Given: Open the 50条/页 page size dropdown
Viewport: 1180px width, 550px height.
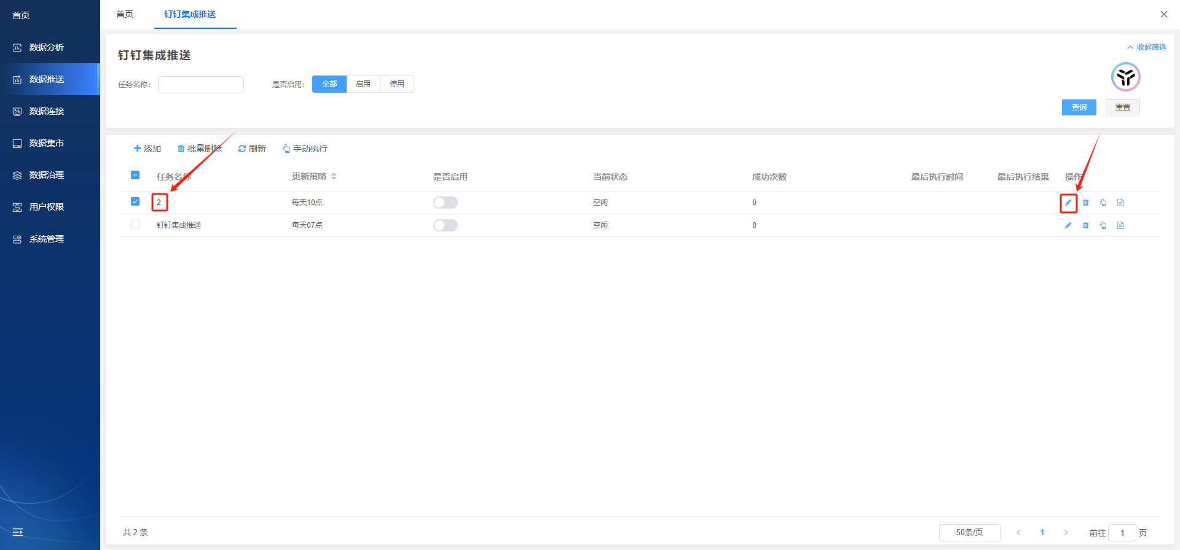Looking at the screenshot, I should (x=969, y=532).
